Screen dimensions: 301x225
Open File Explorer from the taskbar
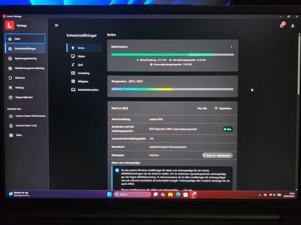[171, 195]
